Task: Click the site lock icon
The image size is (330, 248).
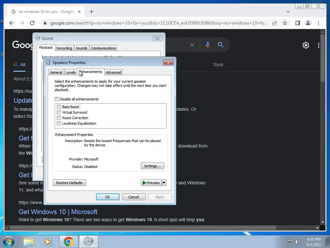Action: [45, 23]
